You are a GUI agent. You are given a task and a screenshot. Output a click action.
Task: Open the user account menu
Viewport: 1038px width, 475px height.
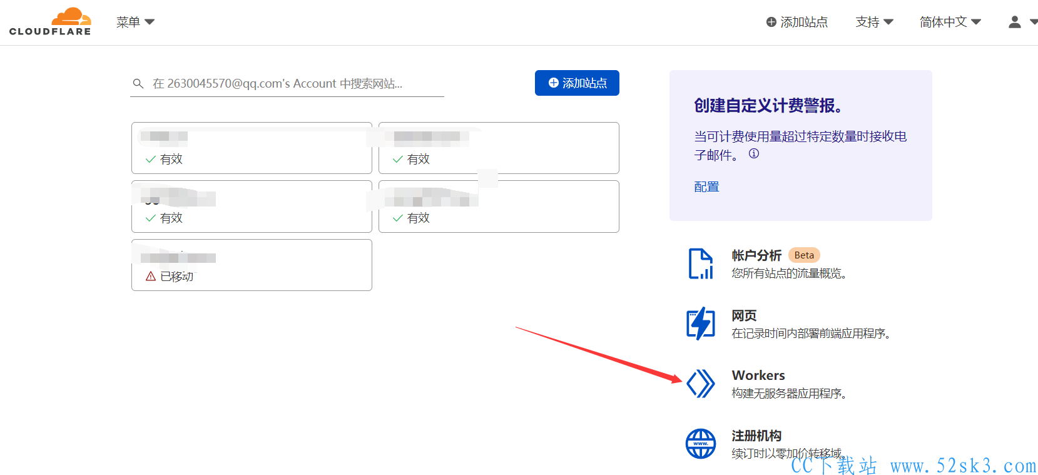click(x=1022, y=22)
